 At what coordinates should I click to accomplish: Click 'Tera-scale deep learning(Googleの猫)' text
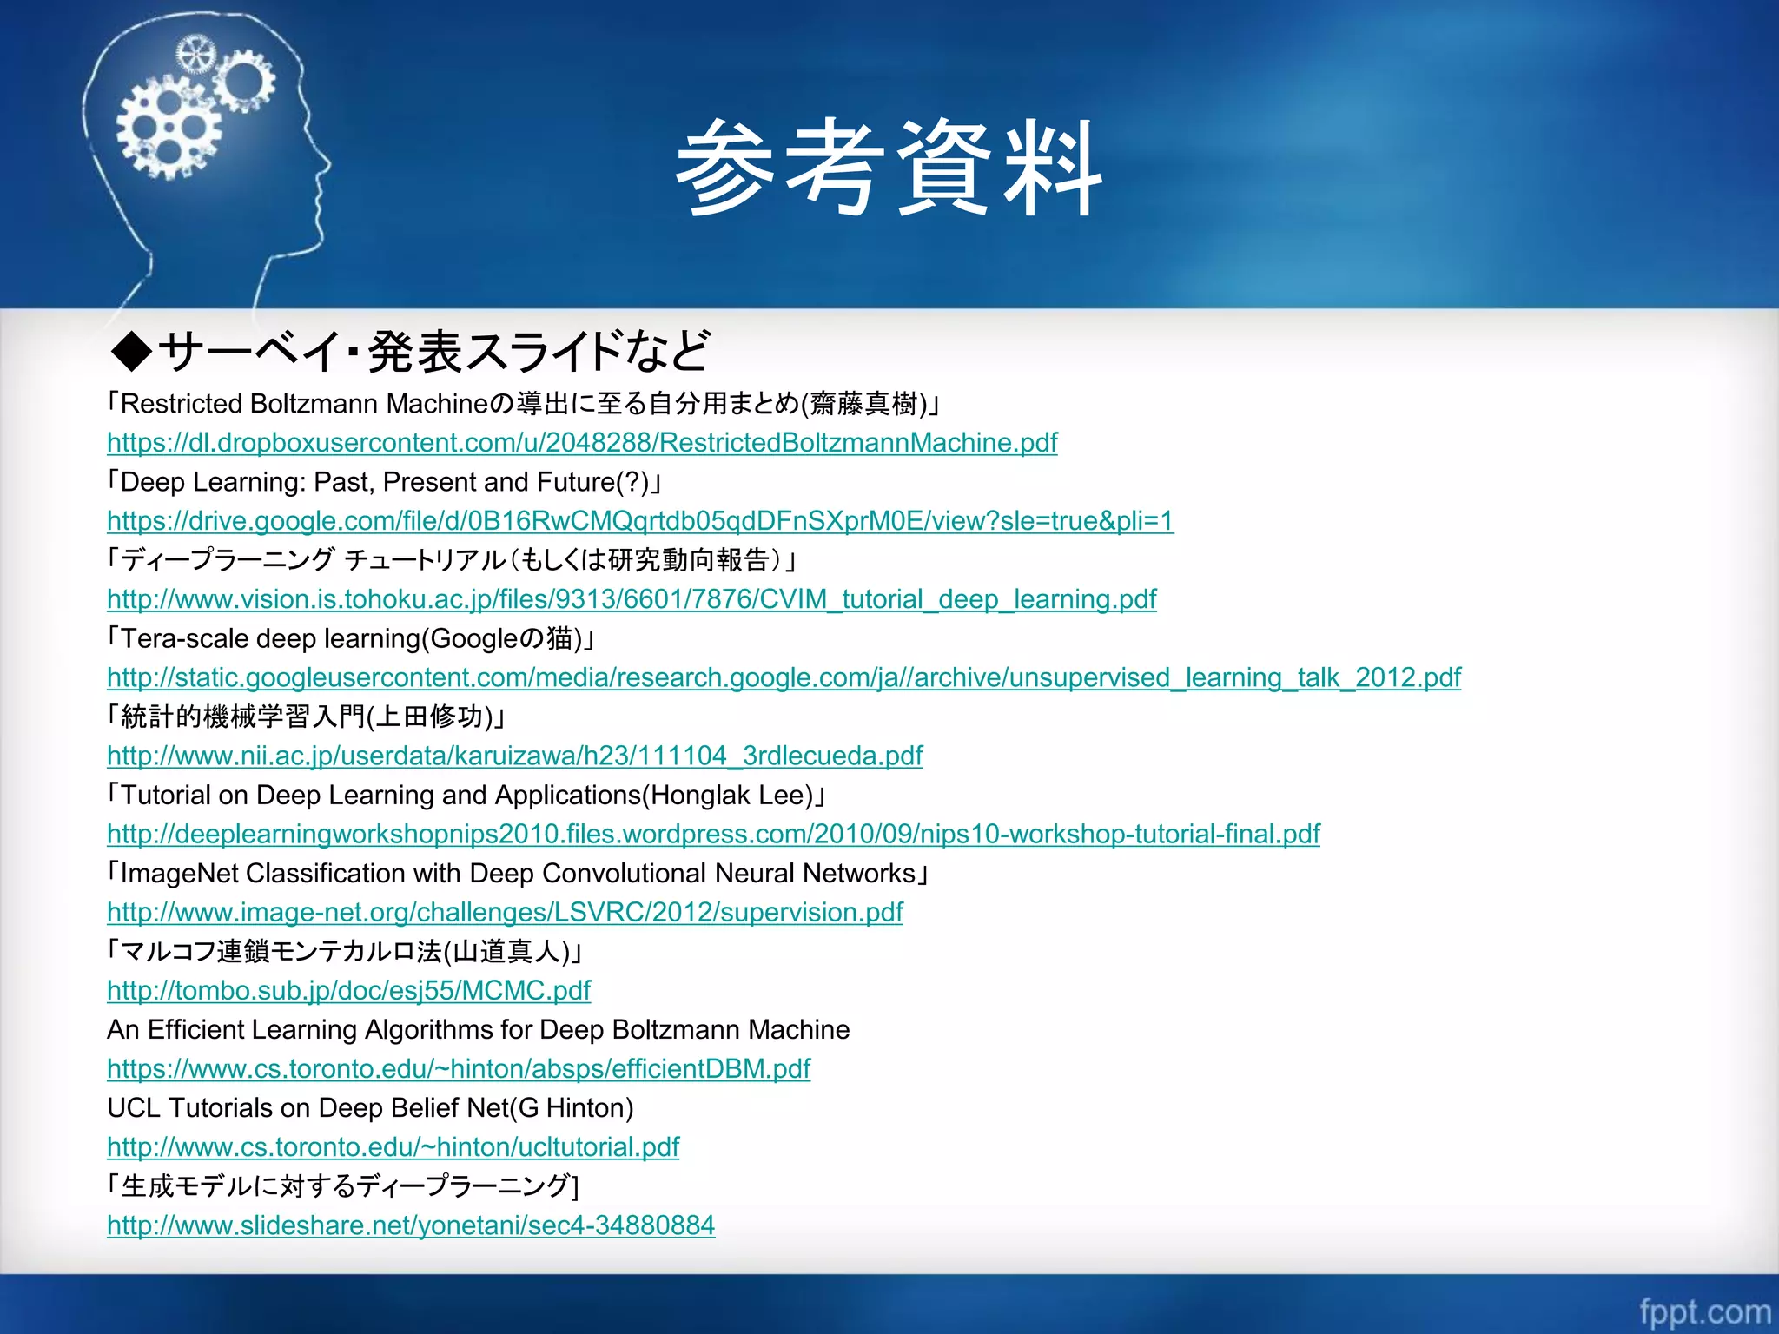point(351,638)
